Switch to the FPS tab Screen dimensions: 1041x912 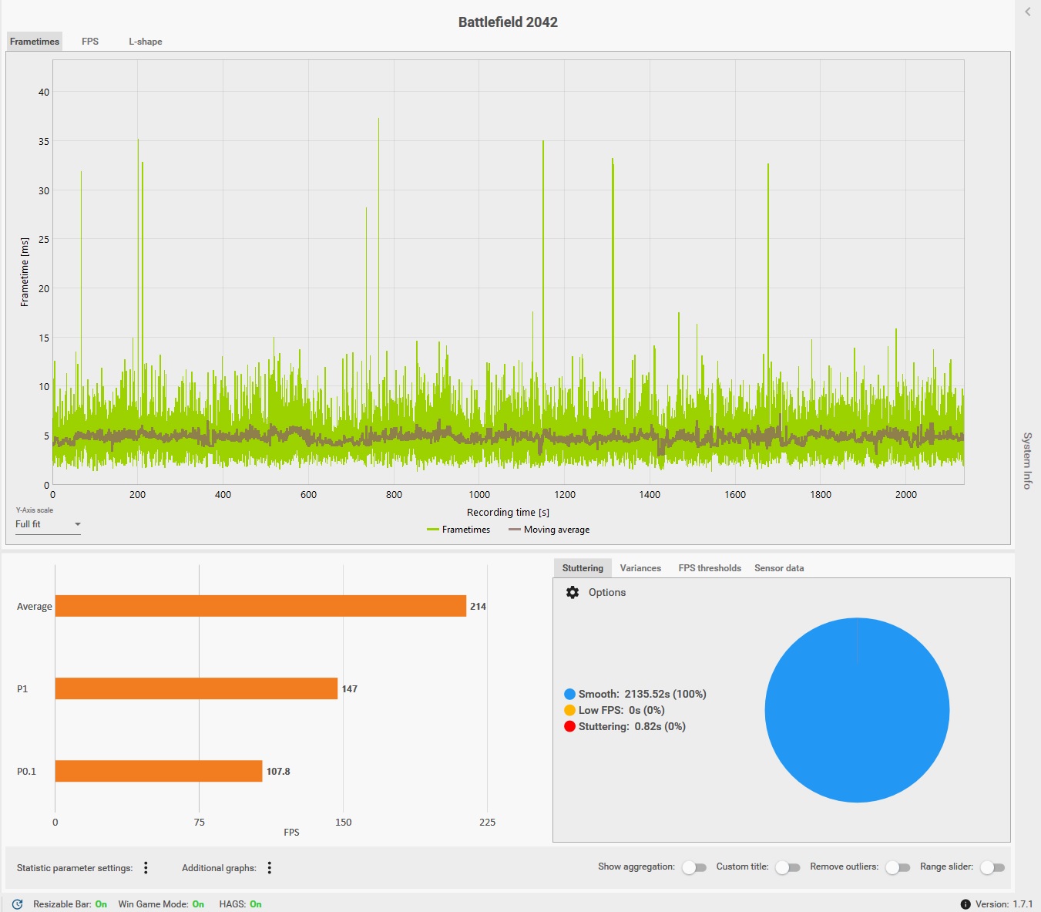click(90, 42)
